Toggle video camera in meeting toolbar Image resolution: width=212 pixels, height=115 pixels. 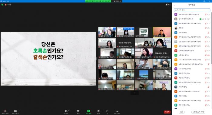(15, 112)
